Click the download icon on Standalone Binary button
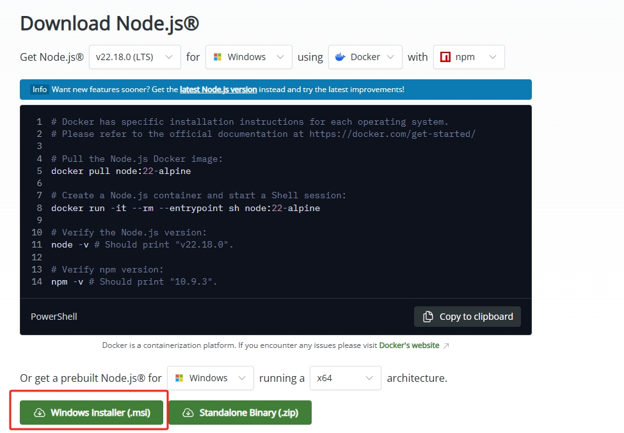624x433 pixels. tap(188, 413)
